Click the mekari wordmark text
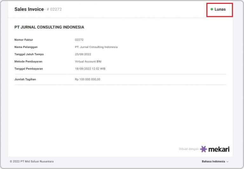Viewport: 244px width, 169px height. (219, 149)
